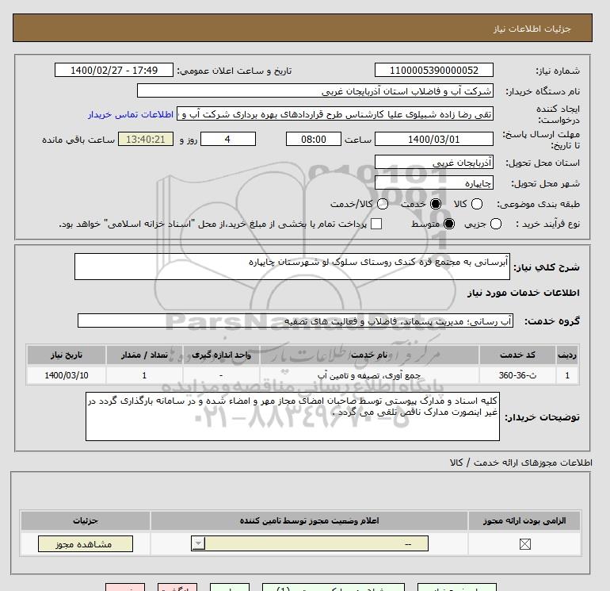Open the permit status dropdown arrow

coord(198,543)
